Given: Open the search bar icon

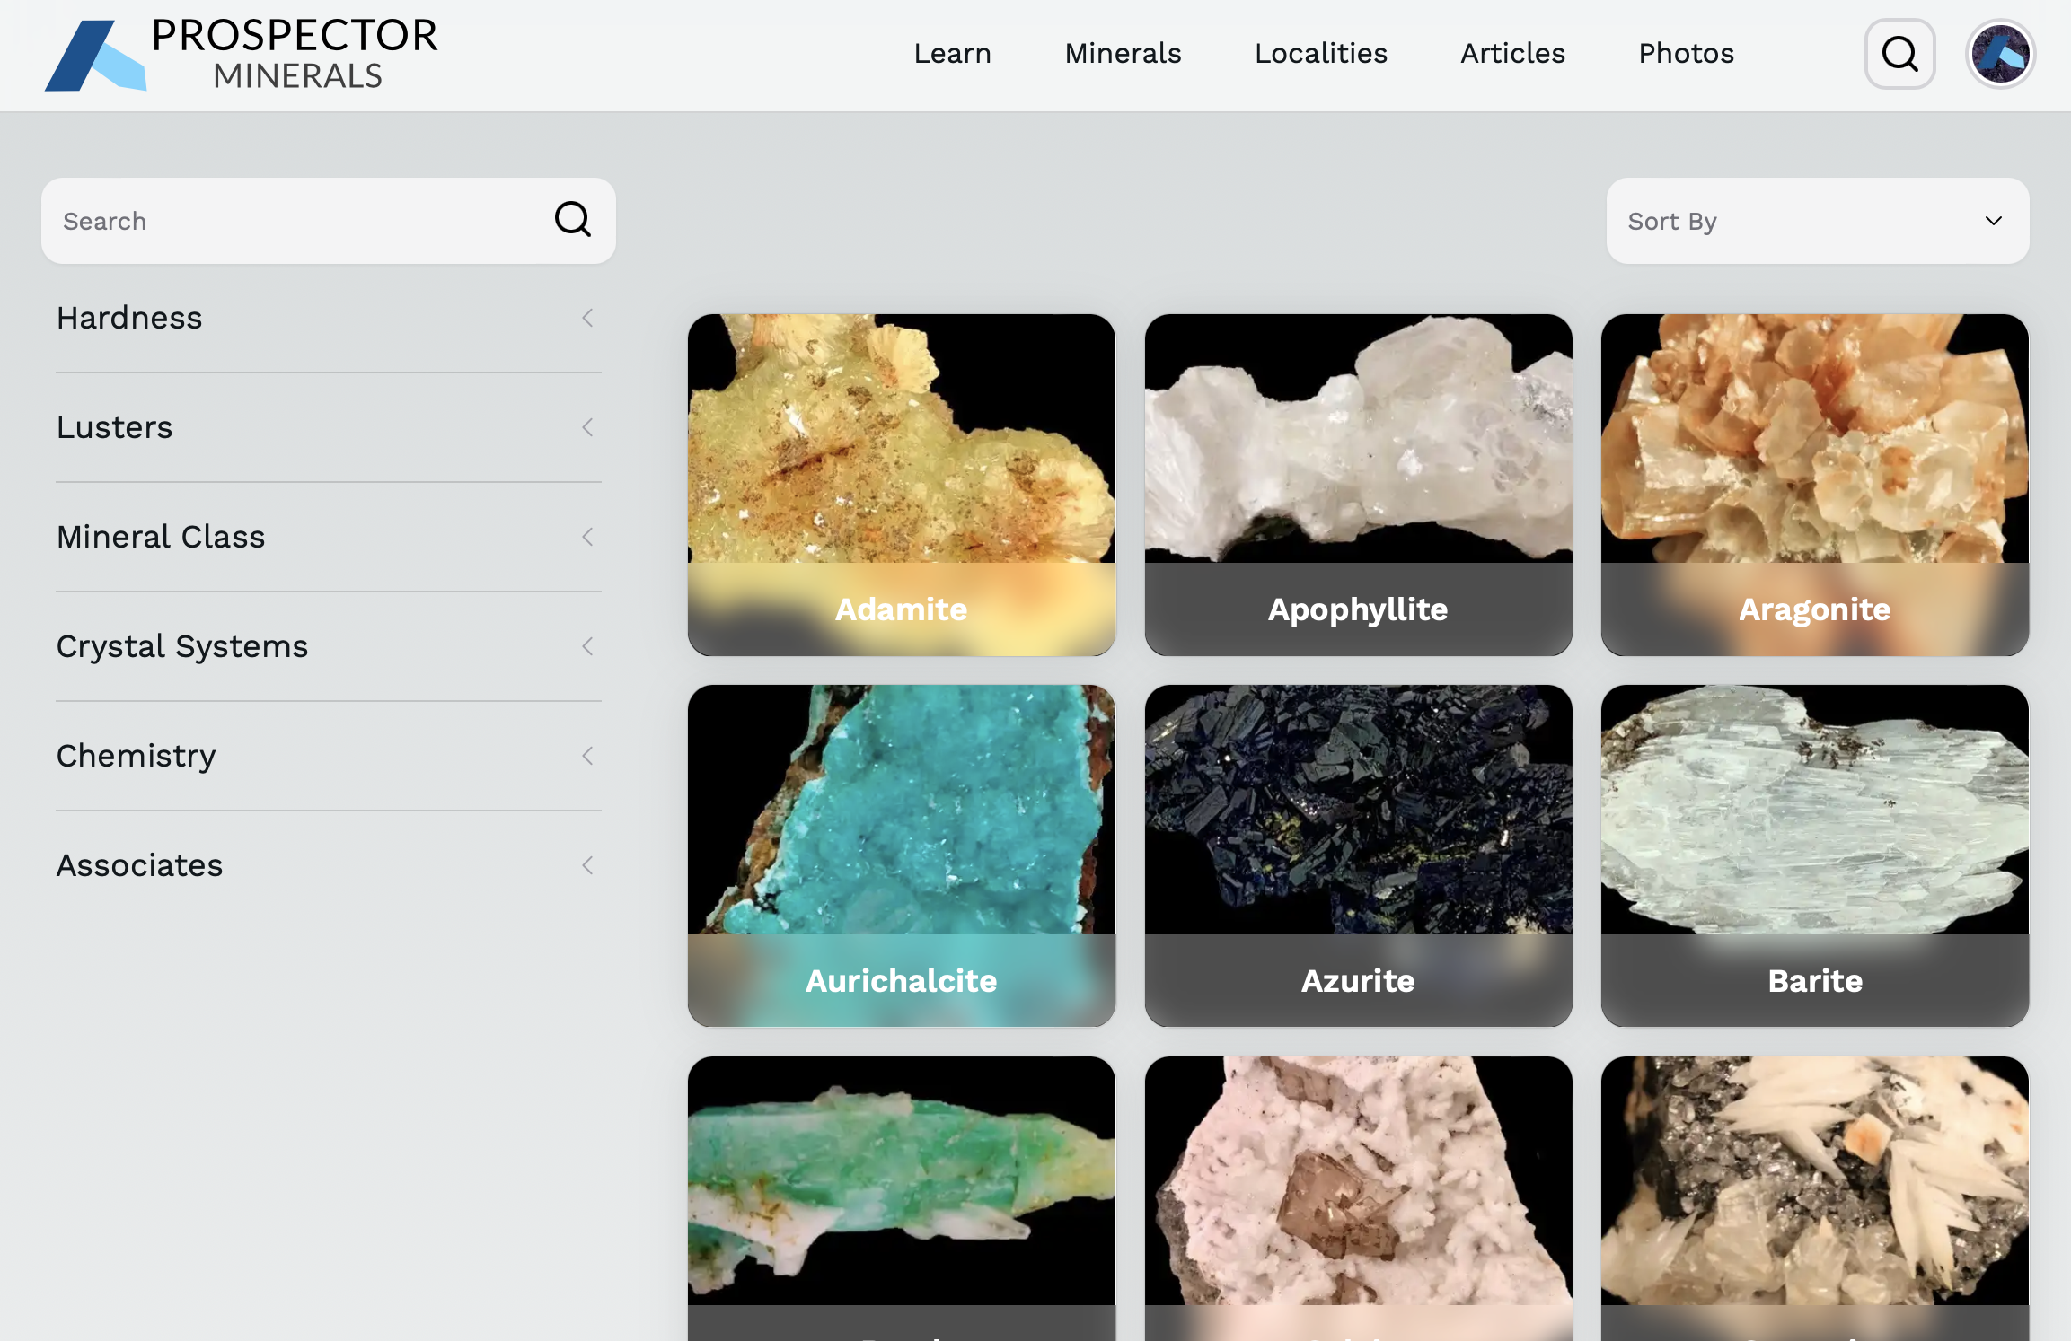Looking at the screenshot, I should 1899,53.
